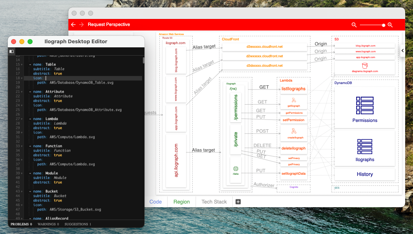
Task: Switch to the Tech Stack perspective tab
Action: pos(214,202)
